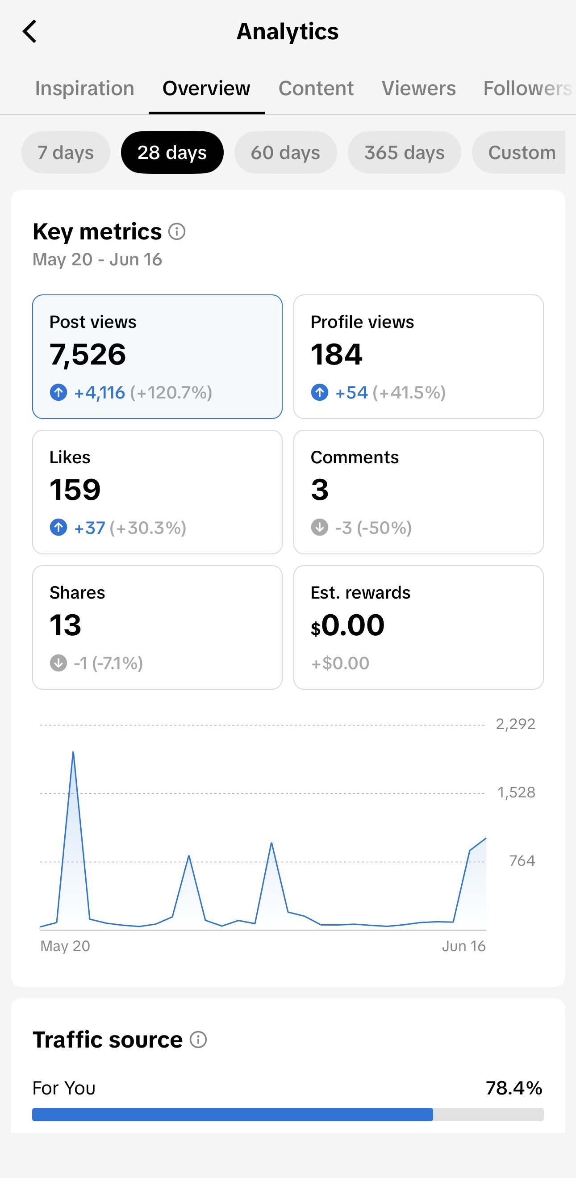Tap the Profile views up-arrow icon
The width and height of the screenshot is (576, 1178).
point(320,392)
